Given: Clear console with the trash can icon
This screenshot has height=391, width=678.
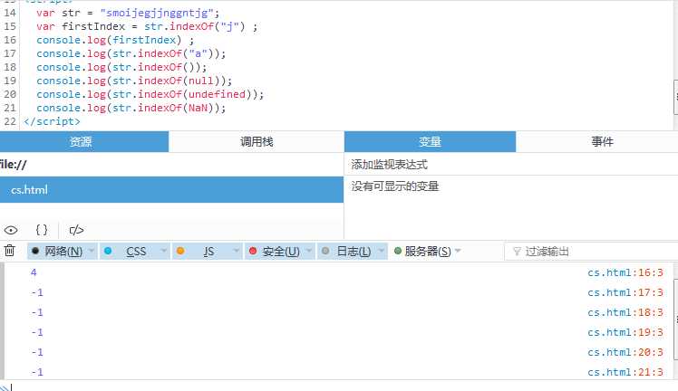Looking at the screenshot, I should point(9,251).
